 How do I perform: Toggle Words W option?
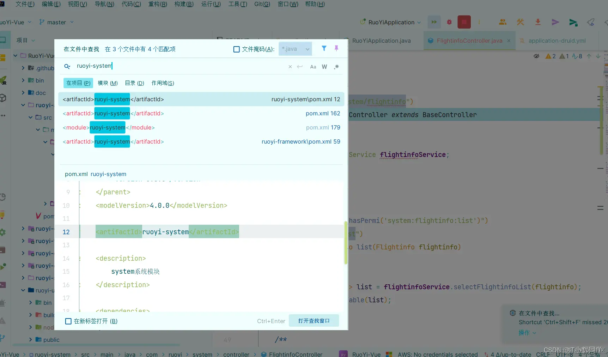click(324, 67)
